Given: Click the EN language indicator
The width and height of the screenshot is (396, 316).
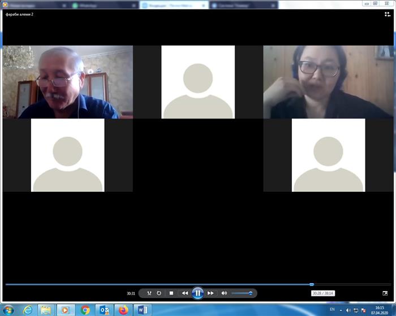Looking at the screenshot, I should [x=332, y=310].
